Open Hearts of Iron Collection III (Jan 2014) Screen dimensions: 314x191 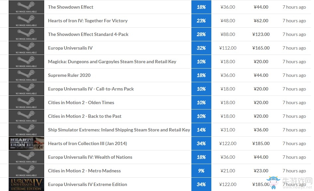click(87, 143)
